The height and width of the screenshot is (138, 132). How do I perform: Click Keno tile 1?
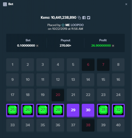click(x=12, y=65)
